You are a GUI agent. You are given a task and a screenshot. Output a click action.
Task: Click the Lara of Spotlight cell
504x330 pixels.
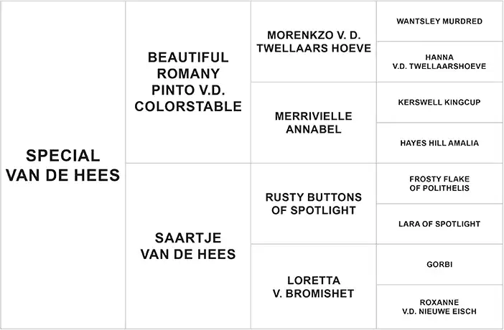pos(439,224)
